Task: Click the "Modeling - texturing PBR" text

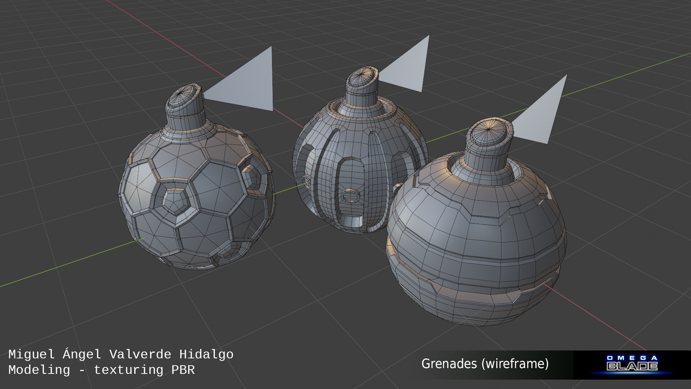Action: click(101, 370)
